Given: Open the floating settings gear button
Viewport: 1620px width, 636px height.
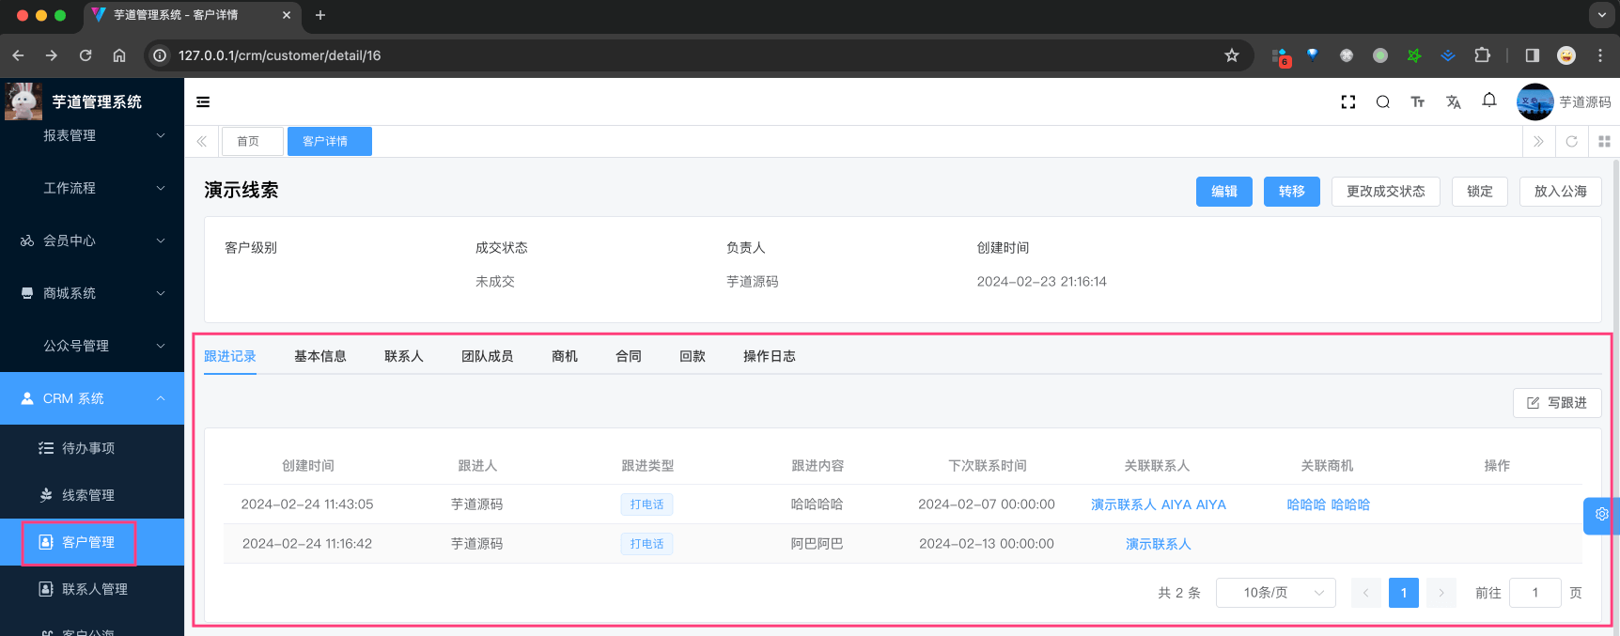Looking at the screenshot, I should coord(1601,515).
